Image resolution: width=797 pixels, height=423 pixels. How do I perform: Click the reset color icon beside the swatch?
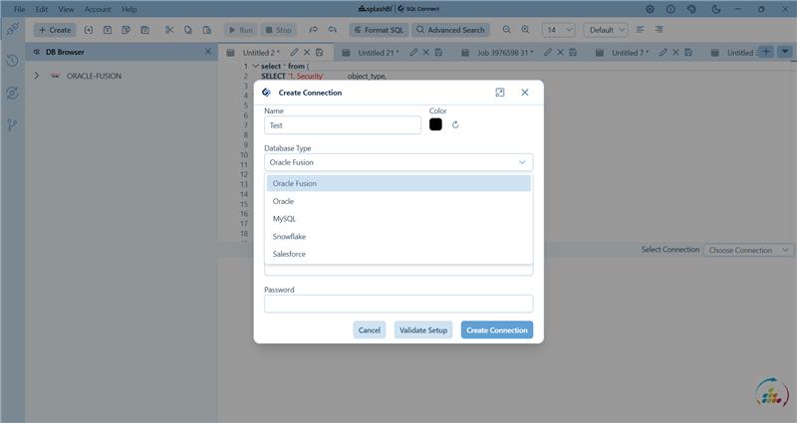click(455, 124)
